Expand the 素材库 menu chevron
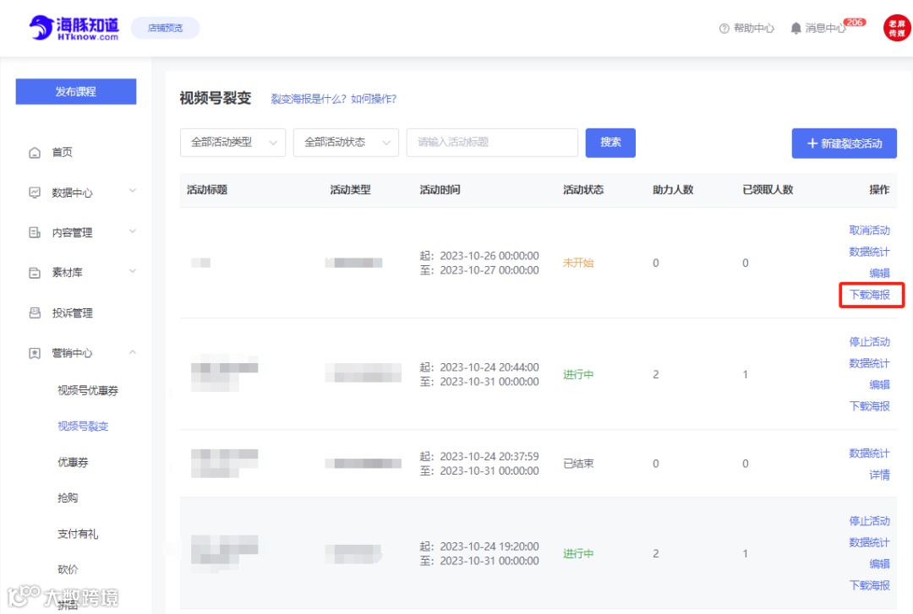This screenshot has height=614, width=913. 133,270
